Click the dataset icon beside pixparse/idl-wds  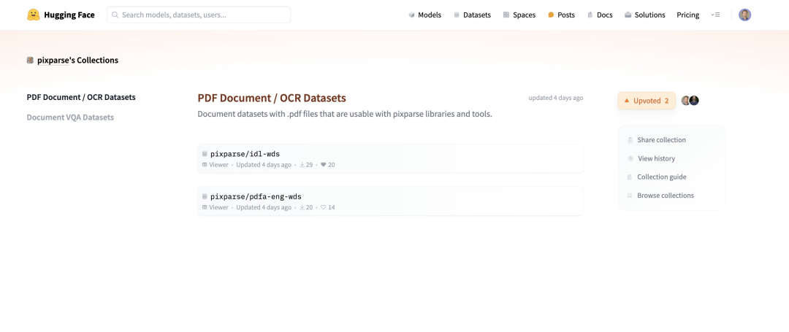click(205, 154)
